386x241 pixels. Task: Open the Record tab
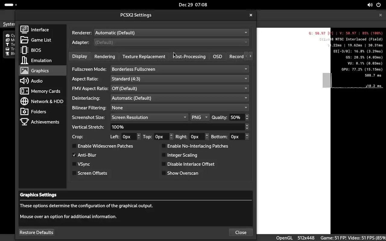236,56
